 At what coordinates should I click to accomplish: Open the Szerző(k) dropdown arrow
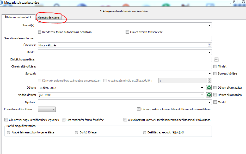[x=210, y=25]
